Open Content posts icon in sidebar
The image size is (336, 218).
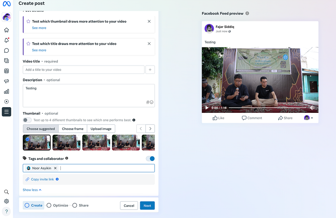tap(6, 60)
